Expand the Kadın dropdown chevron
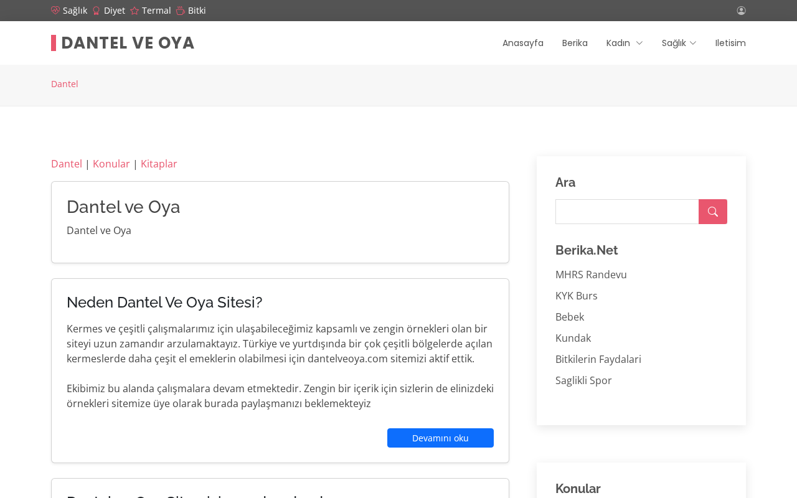Screen dimensions: 797x498 point(639,43)
